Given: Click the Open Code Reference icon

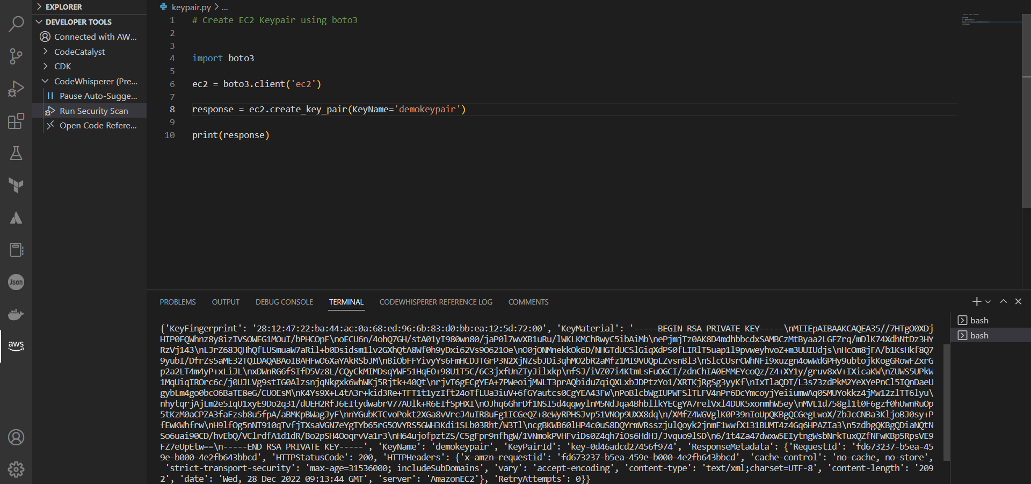Looking at the screenshot, I should click(x=50, y=125).
